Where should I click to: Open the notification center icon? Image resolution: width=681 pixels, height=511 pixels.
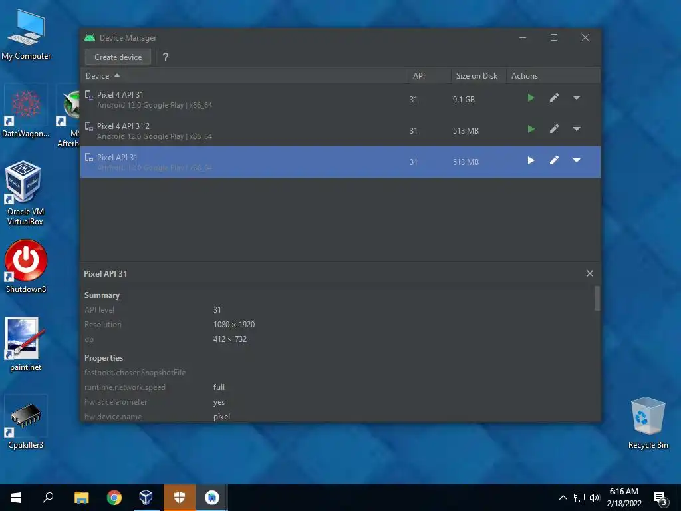660,498
